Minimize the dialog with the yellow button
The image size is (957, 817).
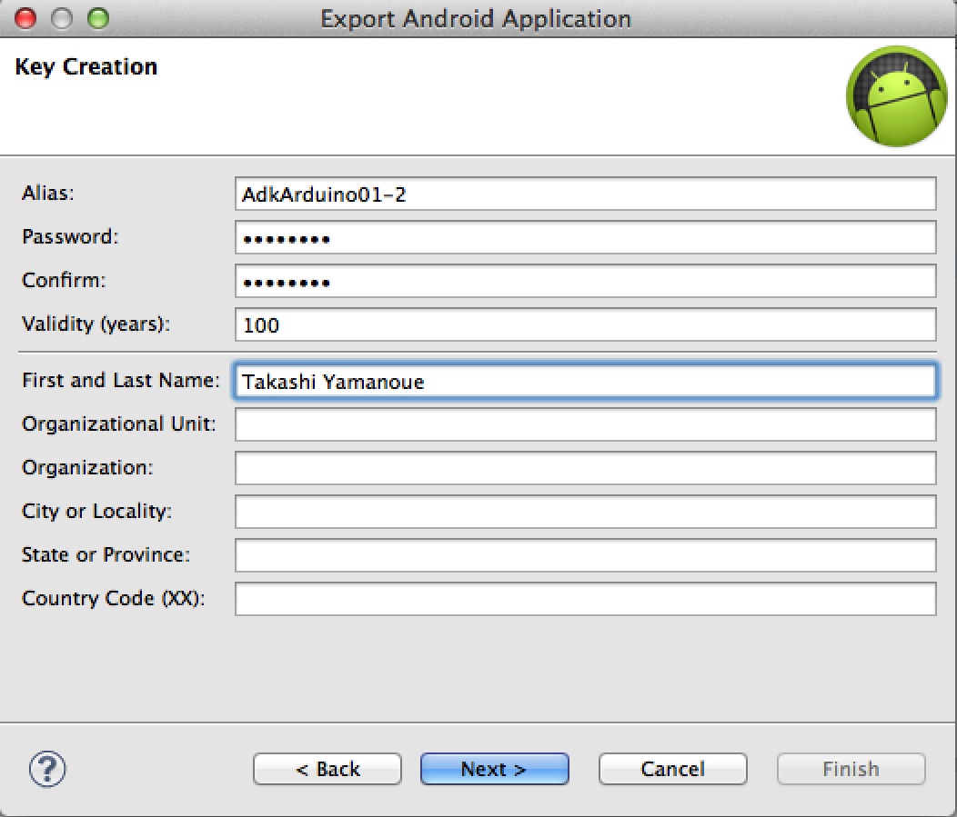click(61, 18)
